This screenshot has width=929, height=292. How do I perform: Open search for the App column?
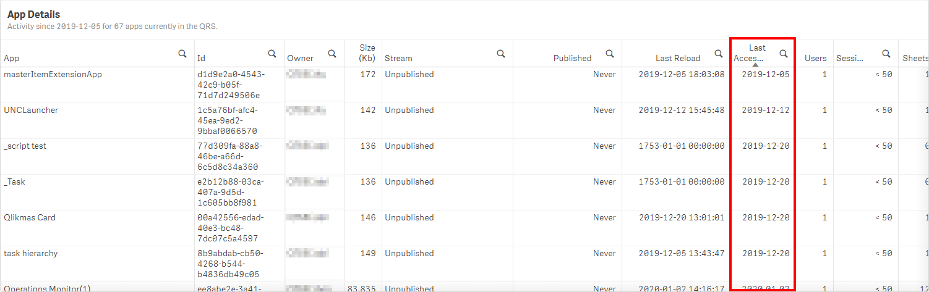tap(182, 54)
